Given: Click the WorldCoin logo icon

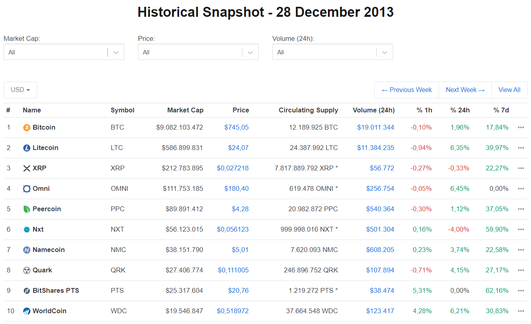Looking at the screenshot, I should pyautogui.click(x=27, y=311).
